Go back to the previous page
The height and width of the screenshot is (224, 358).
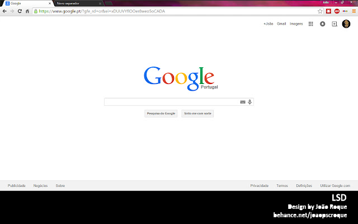[4, 11]
